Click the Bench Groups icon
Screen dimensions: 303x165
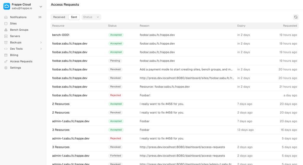[6, 30]
